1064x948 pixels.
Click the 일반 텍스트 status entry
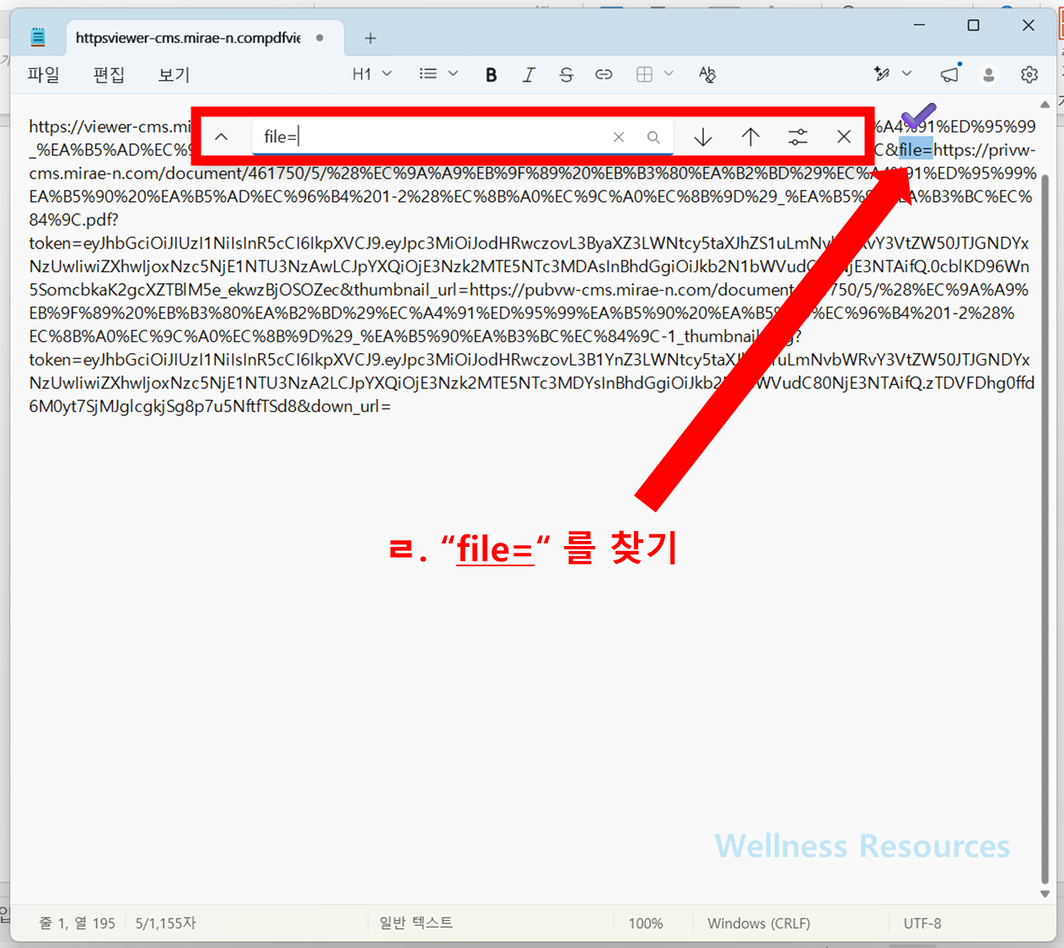pyautogui.click(x=416, y=923)
